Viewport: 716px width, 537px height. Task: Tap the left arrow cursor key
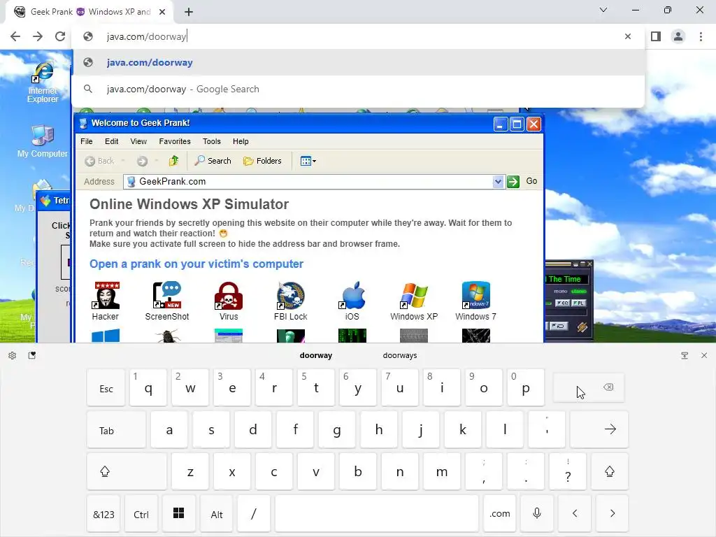(575, 514)
